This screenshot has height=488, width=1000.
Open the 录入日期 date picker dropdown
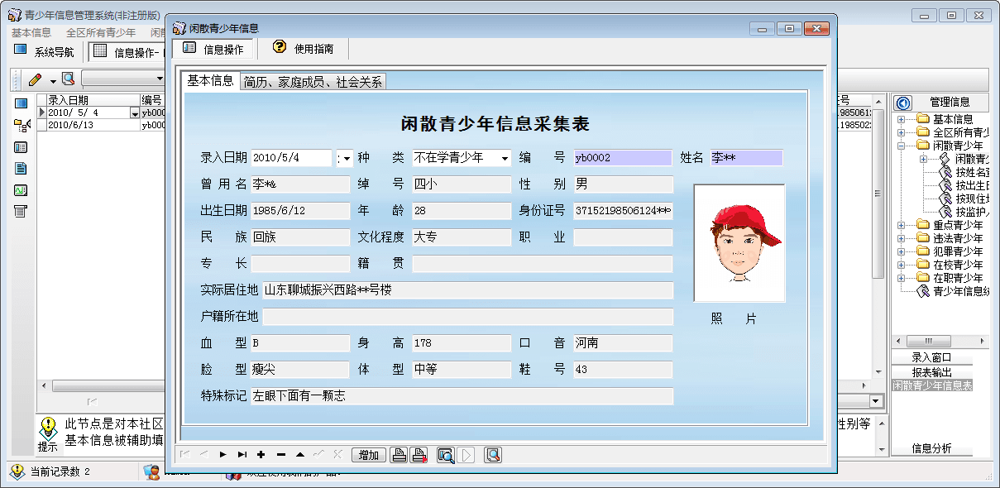[x=346, y=158]
